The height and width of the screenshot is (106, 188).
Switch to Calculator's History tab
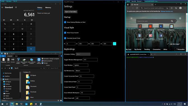click(40, 8)
